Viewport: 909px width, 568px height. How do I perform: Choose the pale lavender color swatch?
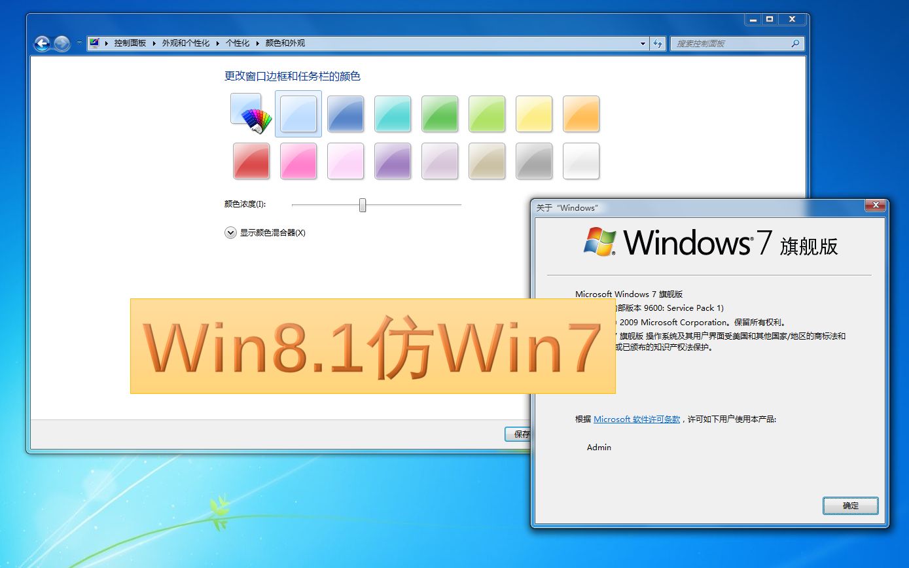pos(440,161)
